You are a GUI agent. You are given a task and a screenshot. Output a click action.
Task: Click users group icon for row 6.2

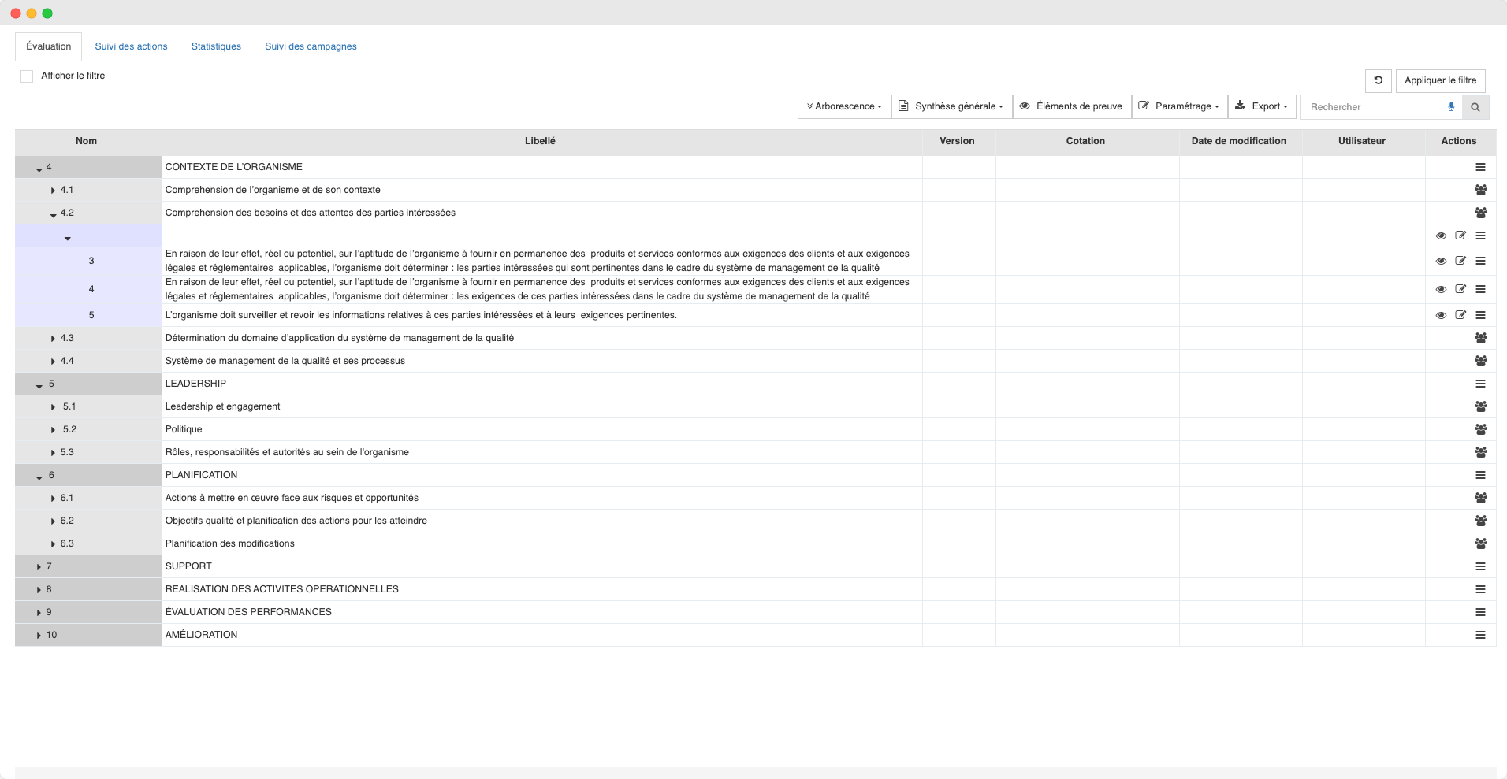(x=1480, y=521)
